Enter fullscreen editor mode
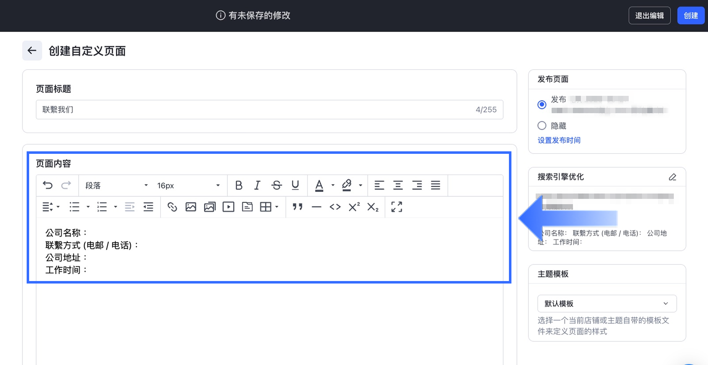This screenshot has height=365, width=708. click(x=397, y=207)
